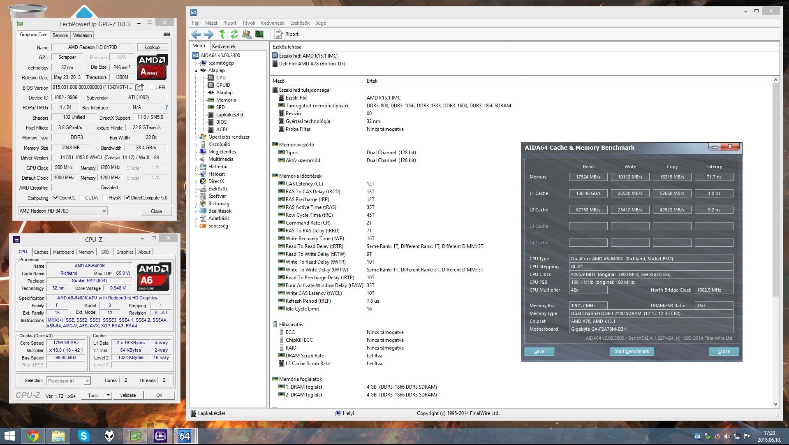Generate a Riport from the AIDA64 toolbar
The height and width of the screenshot is (445, 789).
click(x=287, y=34)
